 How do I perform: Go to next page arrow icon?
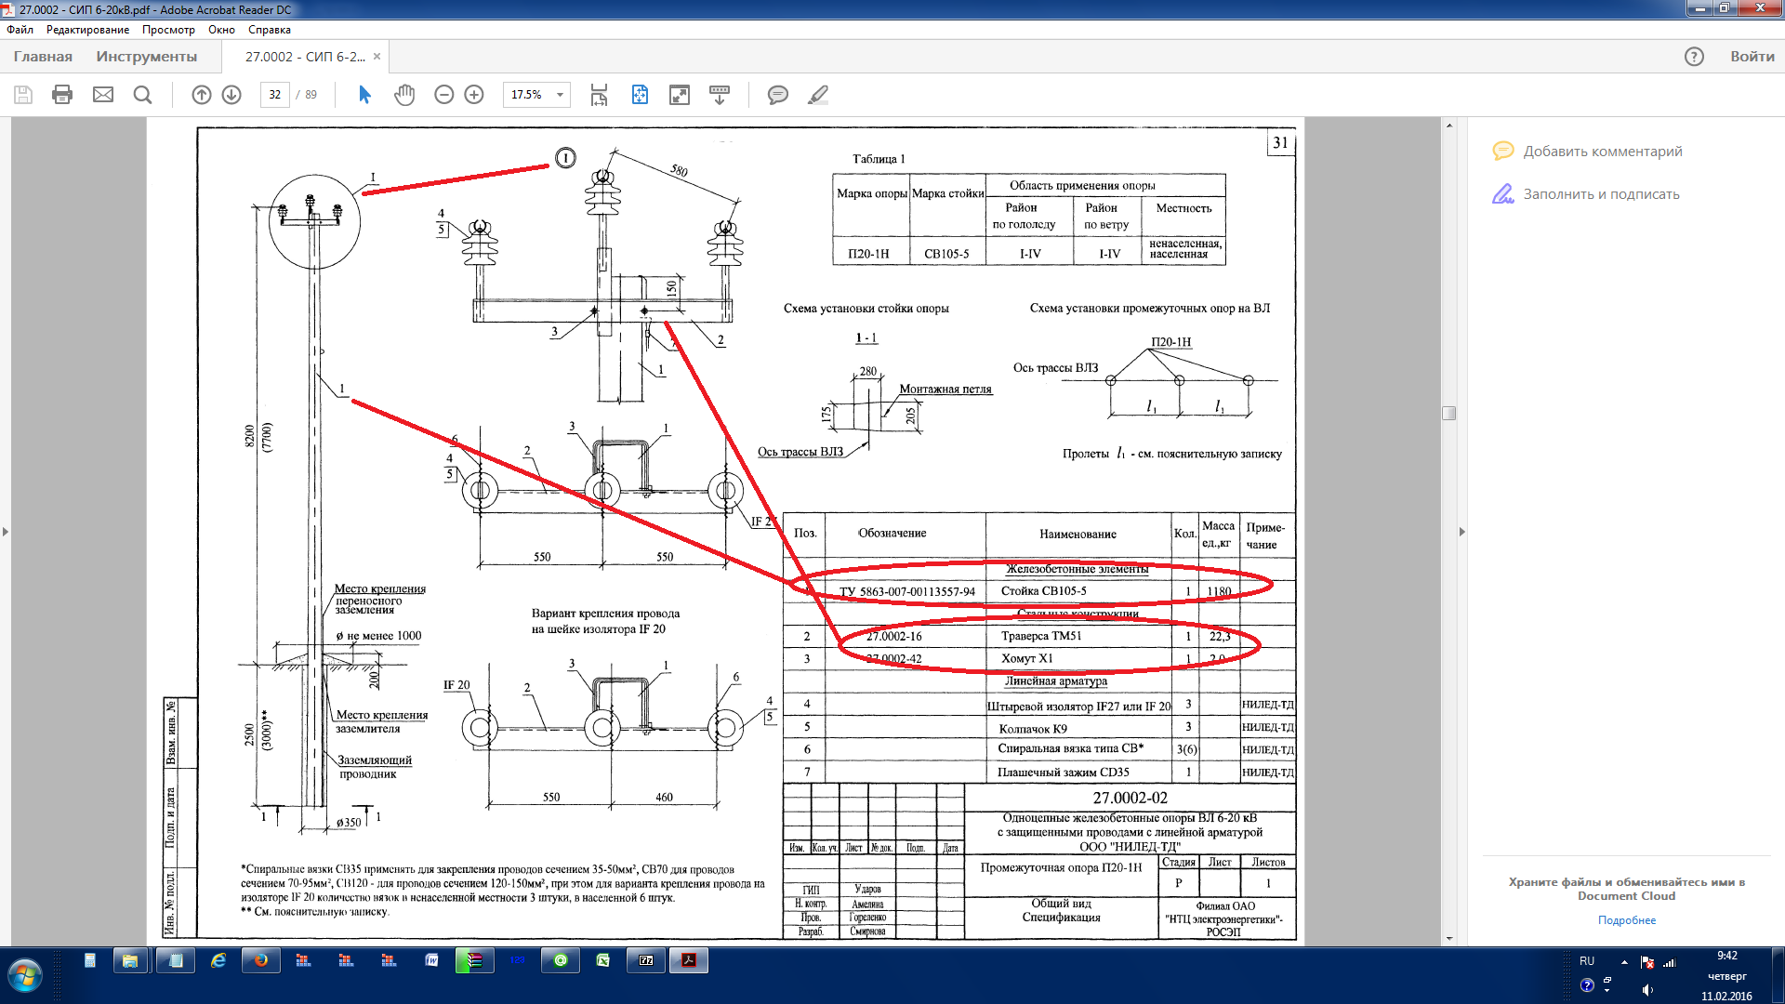(x=231, y=95)
